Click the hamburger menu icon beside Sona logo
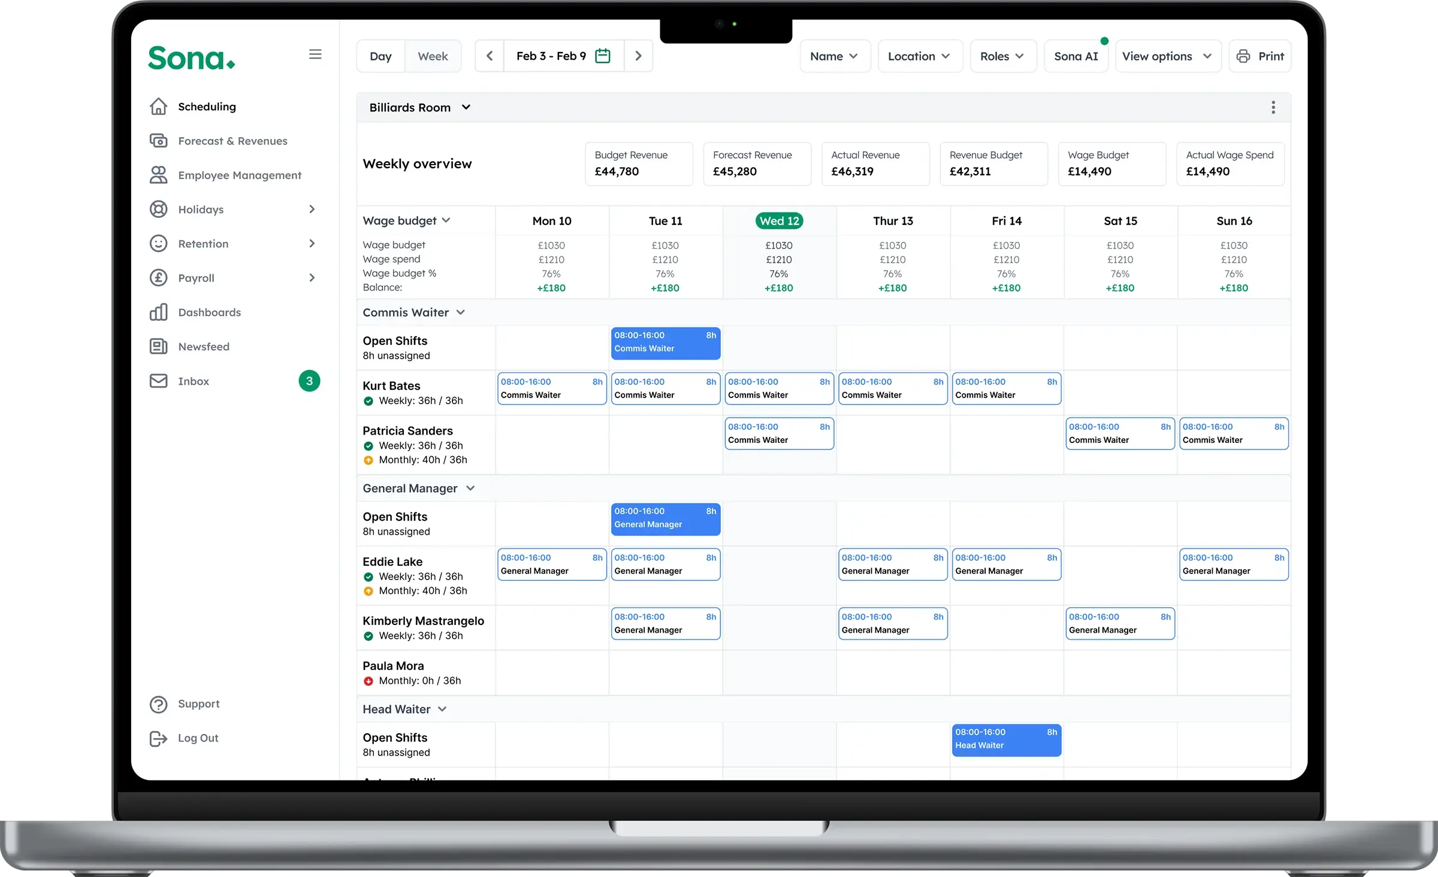 point(315,54)
